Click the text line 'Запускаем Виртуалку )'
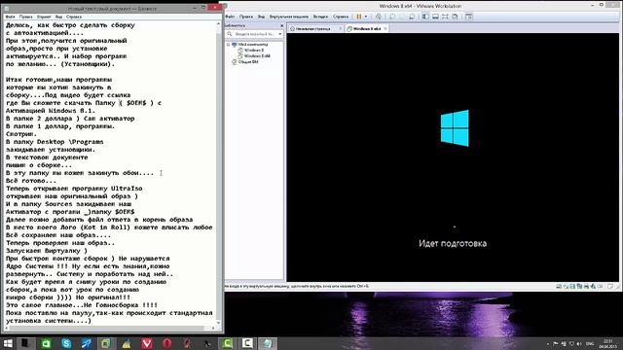 47,251
